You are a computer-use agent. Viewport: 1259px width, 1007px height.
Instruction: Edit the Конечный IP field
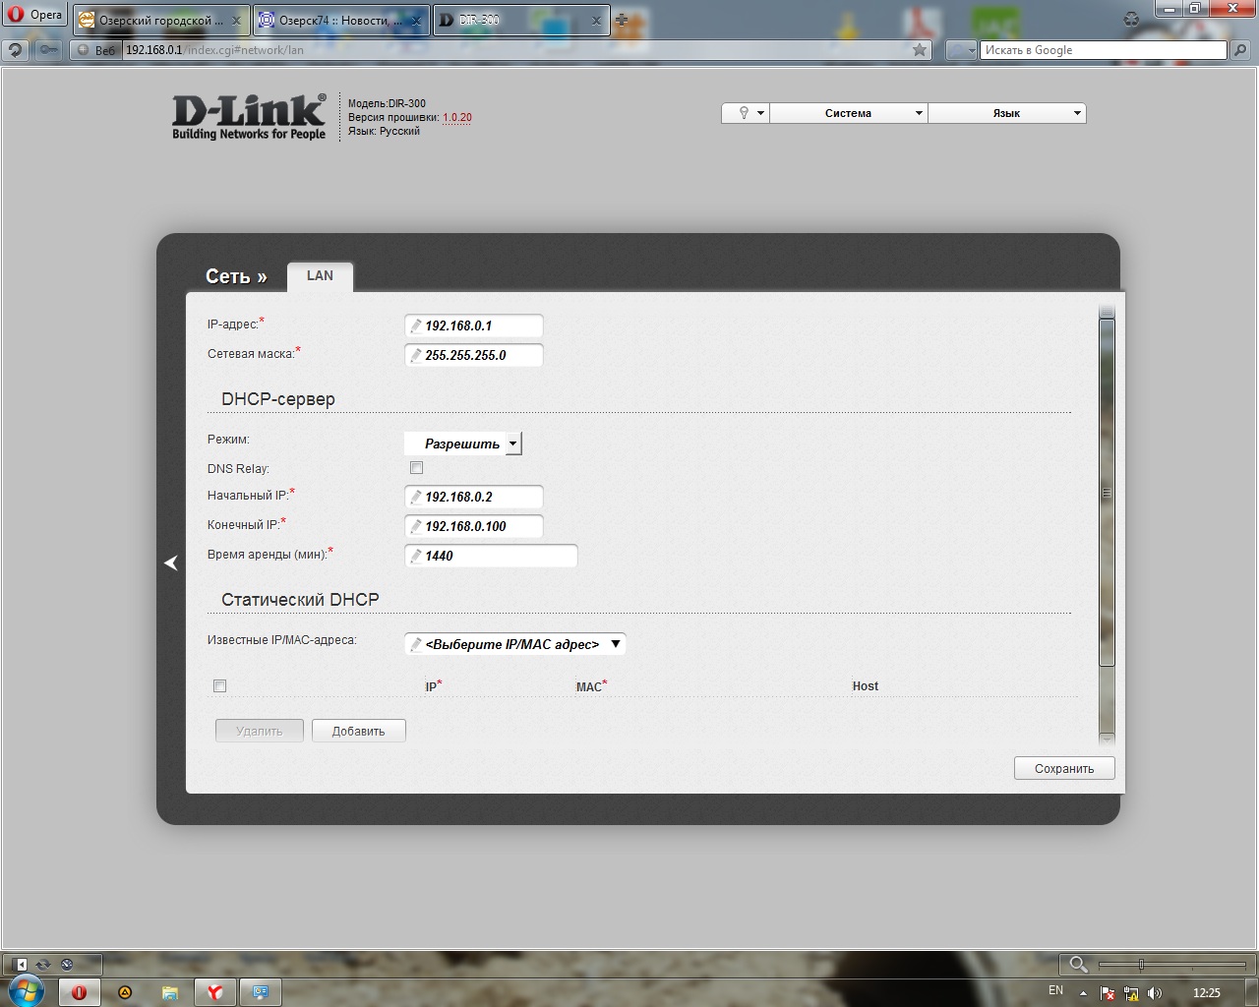pos(474,526)
